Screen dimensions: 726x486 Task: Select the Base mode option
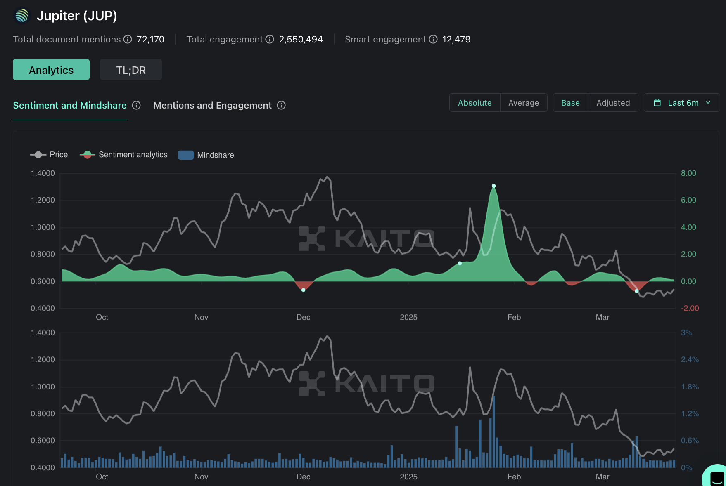(x=570, y=103)
